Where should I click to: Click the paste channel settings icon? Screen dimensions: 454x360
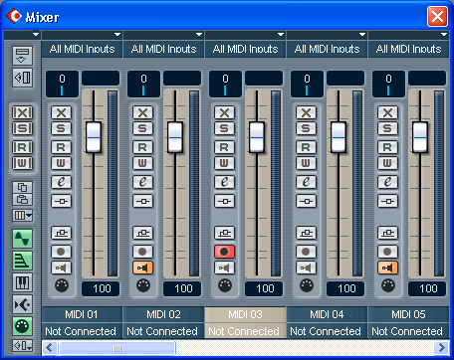(22, 200)
